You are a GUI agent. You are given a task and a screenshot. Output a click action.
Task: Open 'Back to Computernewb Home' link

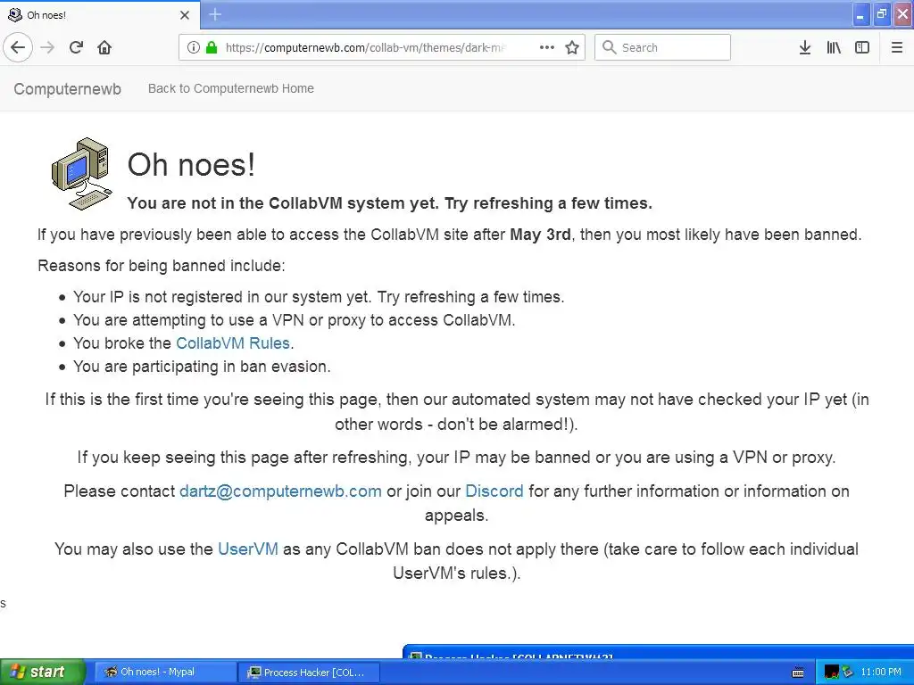(231, 88)
